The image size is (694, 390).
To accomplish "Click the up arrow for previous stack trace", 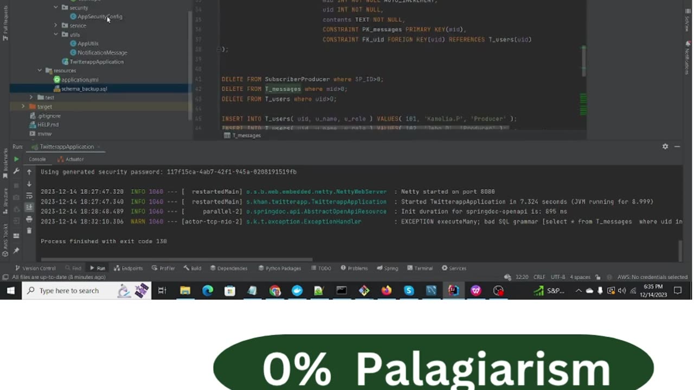I will pyautogui.click(x=29, y=172).
